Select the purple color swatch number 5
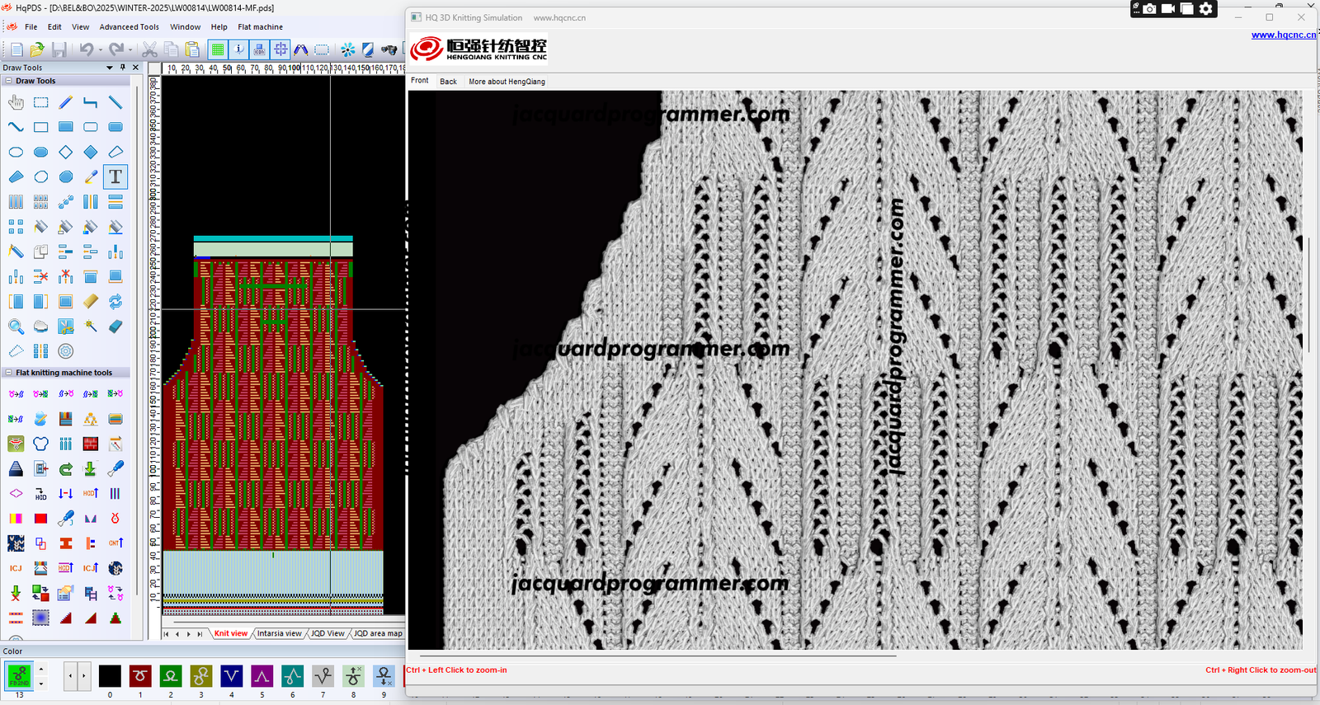The height and width of the screenshot is (705, 1320). 262,676
